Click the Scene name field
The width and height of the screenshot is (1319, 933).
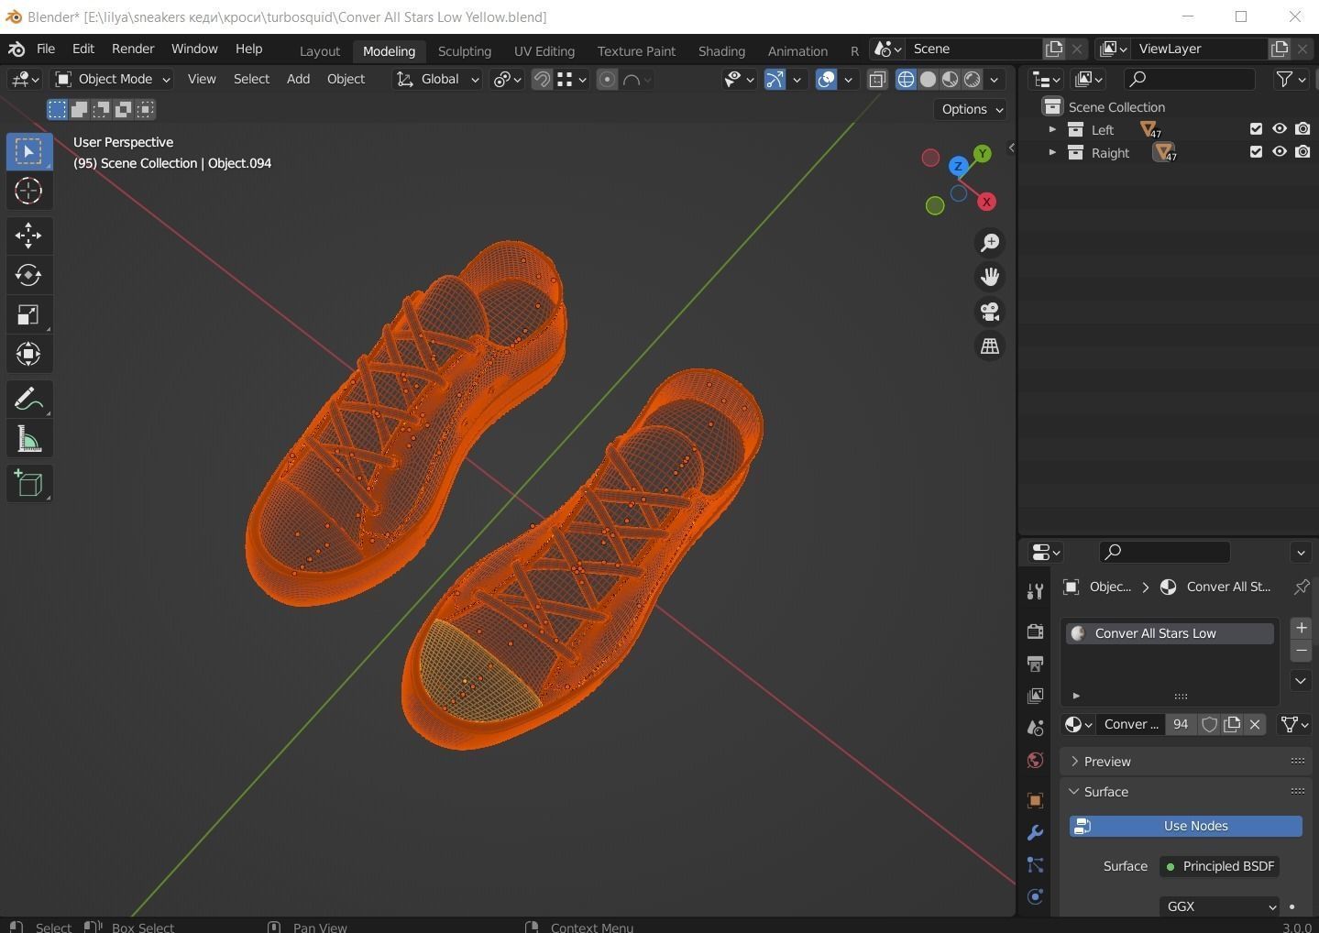pyautogui.click(x=974, y=49)
